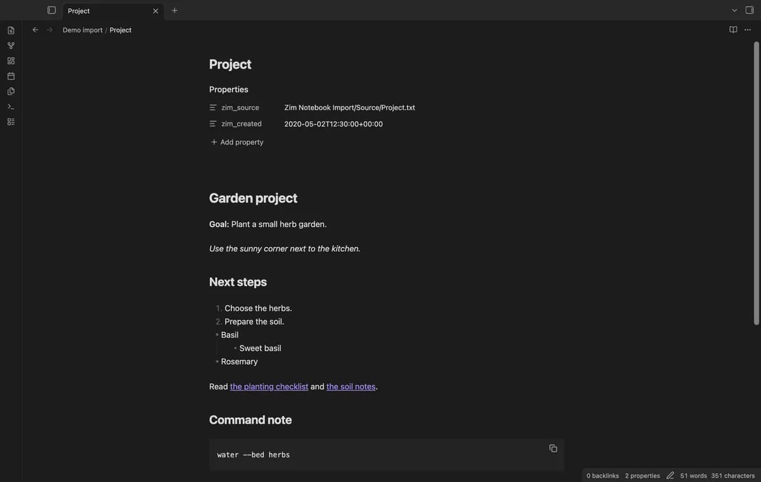Click the Garden project heading
Viewport: 761px width, 482px height.
(x=253, y=198)
